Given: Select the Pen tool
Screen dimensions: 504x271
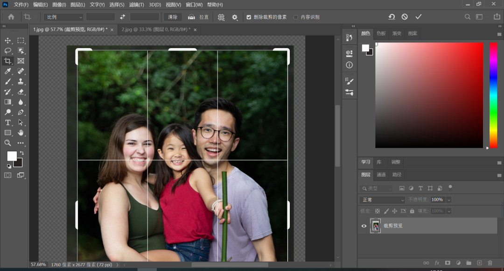Looking at the screenshot, I should 21,112.
